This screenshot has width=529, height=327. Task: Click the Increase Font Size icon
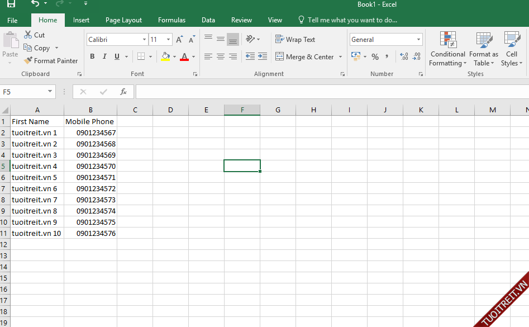coord(179,40)
